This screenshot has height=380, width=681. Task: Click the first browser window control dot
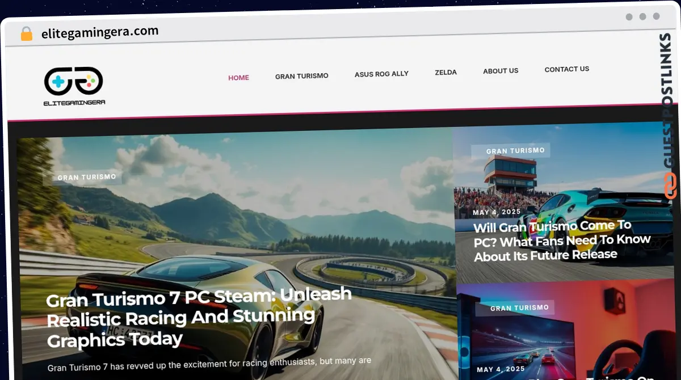[629, 17]
